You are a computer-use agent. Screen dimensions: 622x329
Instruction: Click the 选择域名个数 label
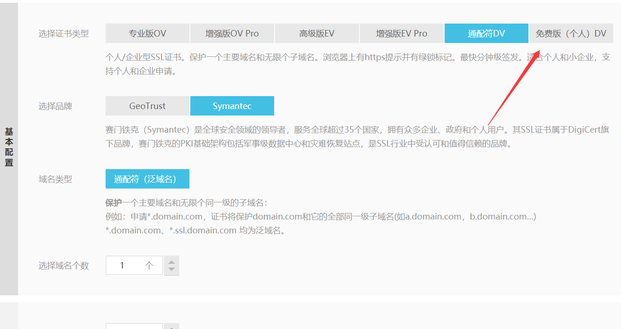coord(63,266)
